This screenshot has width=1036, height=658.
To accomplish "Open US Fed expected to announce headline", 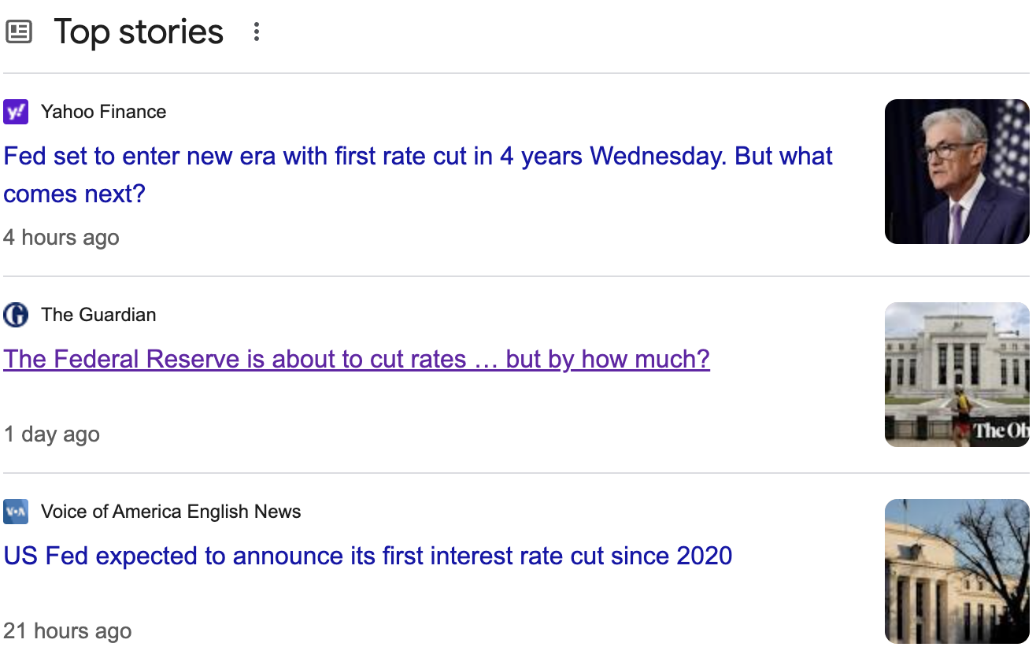I will tap(368, 556).
